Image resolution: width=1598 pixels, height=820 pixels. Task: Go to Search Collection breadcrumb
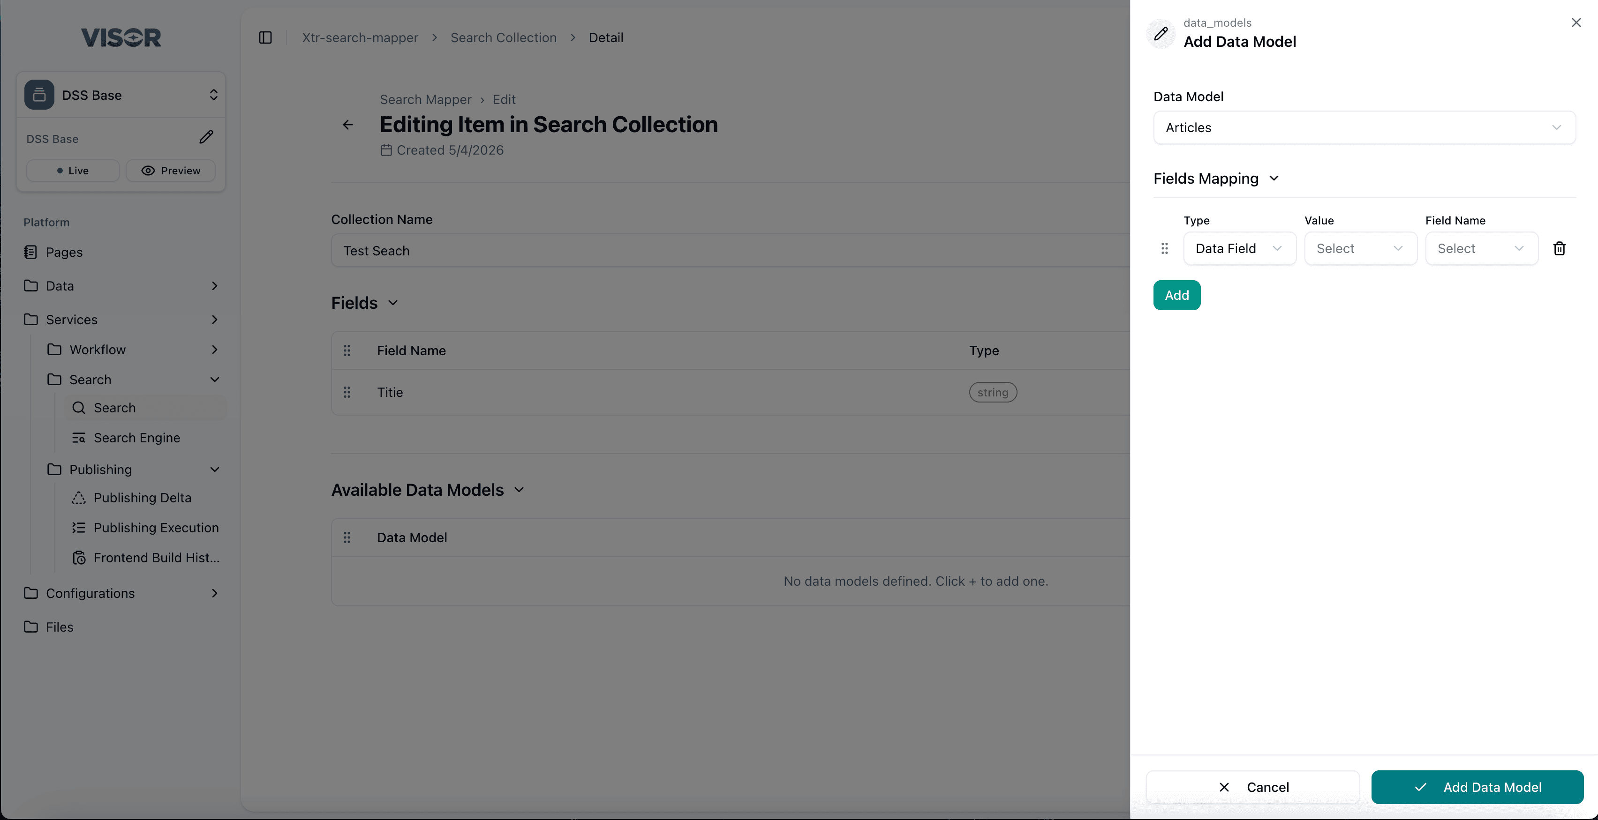coord(503,38)
